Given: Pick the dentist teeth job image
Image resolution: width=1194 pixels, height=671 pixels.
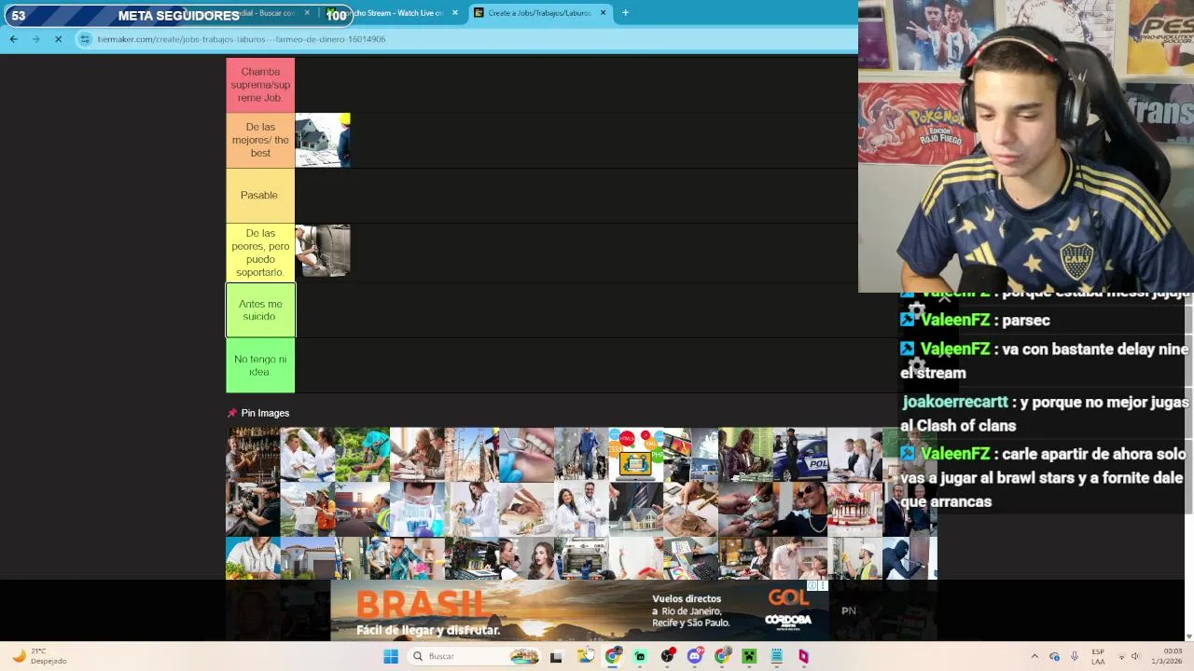Looking at the screenshot, I should coord(526,455).
